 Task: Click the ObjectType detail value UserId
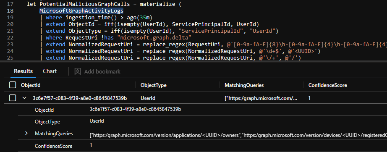[x=97, y=121]
